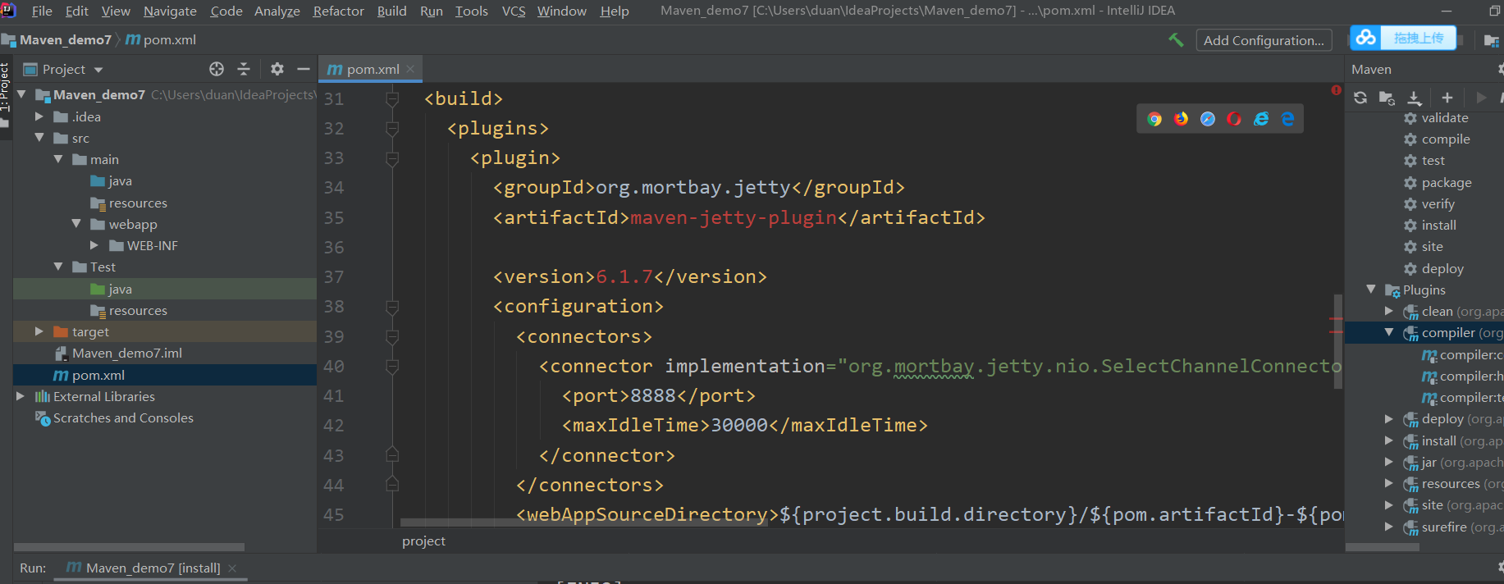The height and width of the screenshot is (584, 1504).
Task: Select Maven package lifecycle phase
Action: tap(1446, 182)
